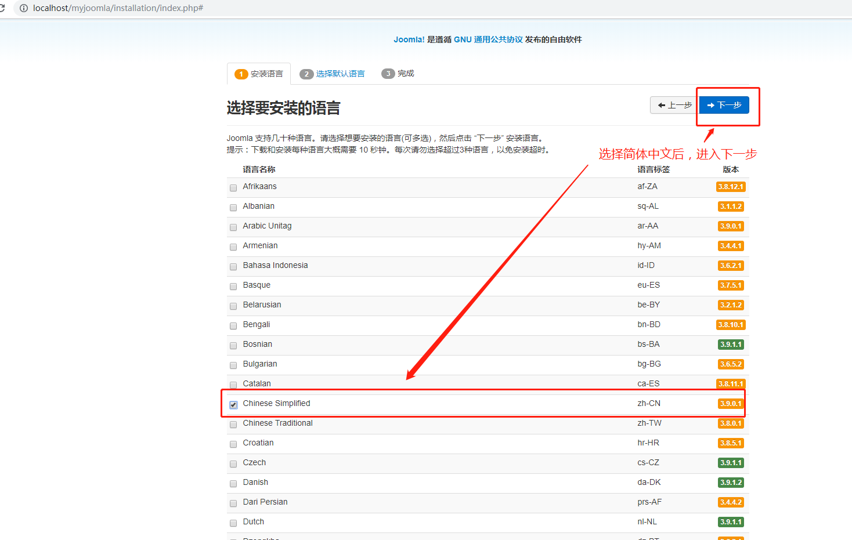Click version badge 3.8.0.1 for Chinese Traditional
852x540 pixels.
pyautogui.click(x=731, y=423)
